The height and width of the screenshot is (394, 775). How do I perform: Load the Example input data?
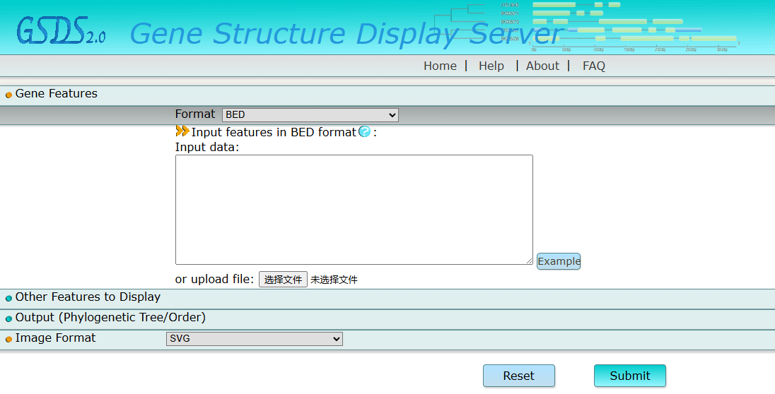pos(559,261)
